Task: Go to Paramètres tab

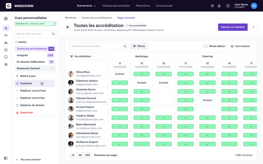Action: pos(143,6)
